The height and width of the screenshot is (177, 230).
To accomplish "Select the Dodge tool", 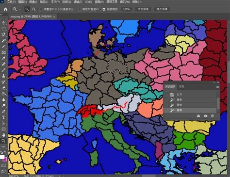I will point(3,105).
